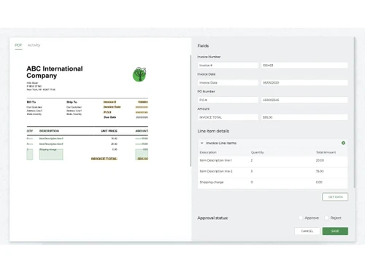Viewport: 365px width, 273px height.
Task: Click the highlighted Invoice # label in PDF
Action: coord(109,102)
